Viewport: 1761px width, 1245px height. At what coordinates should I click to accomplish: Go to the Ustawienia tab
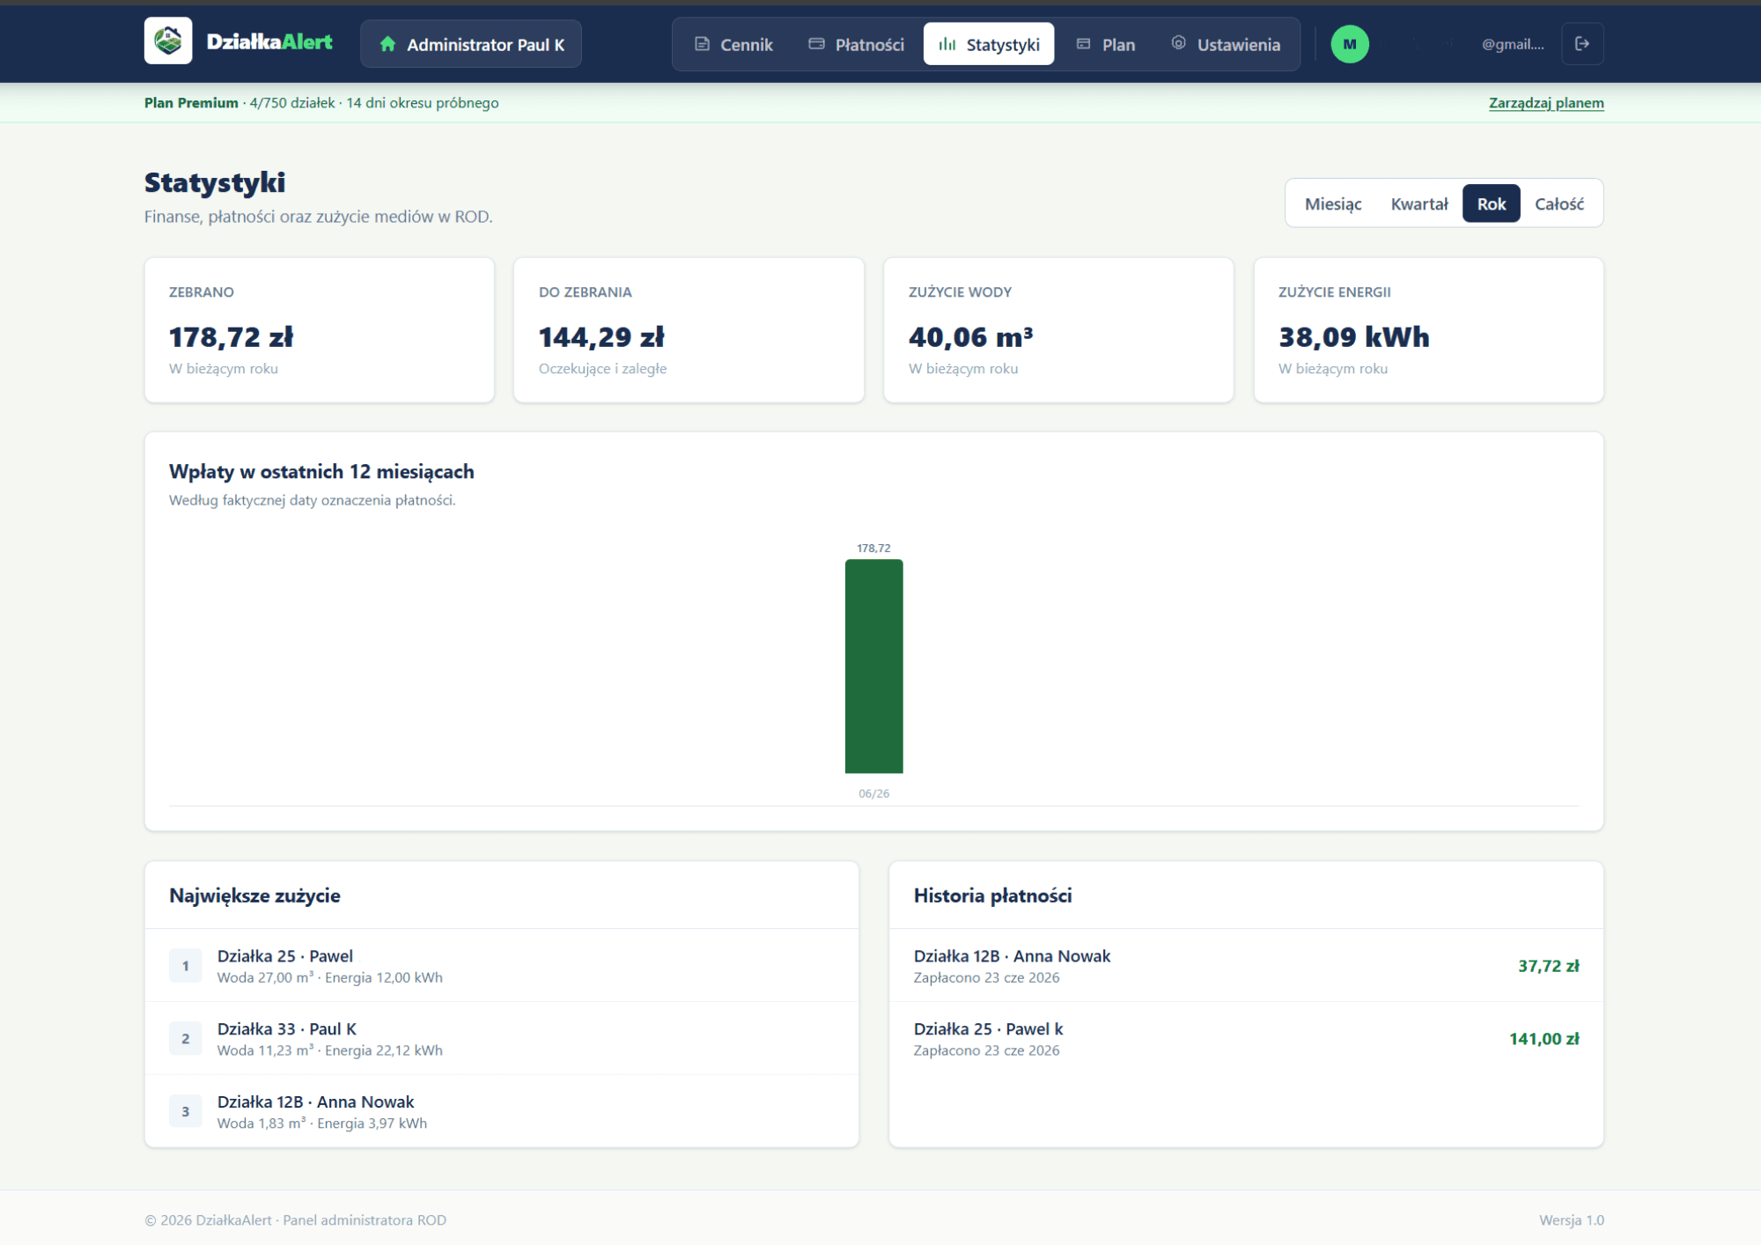(1226, 44)
